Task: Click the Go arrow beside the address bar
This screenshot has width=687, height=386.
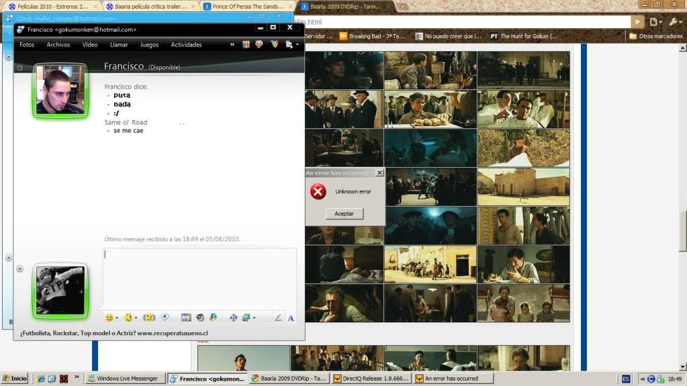Action: click(x=637, y=21)
